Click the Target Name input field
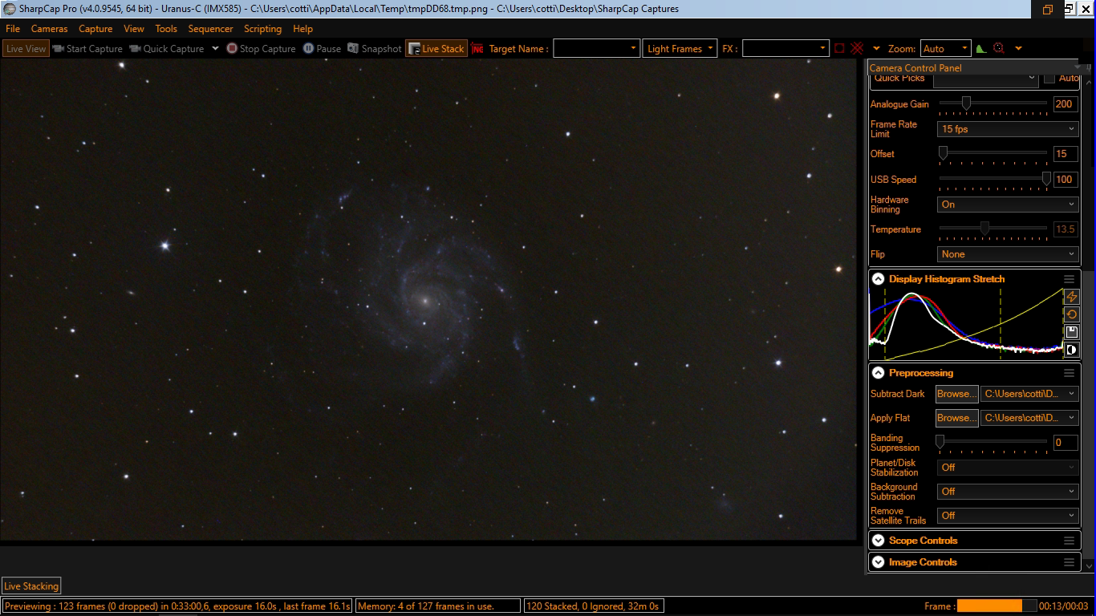The width and height of the screenshot is (1096, 616). tap(596, 49)
